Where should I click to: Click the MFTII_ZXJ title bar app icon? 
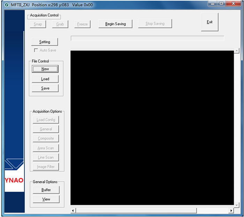6,5
